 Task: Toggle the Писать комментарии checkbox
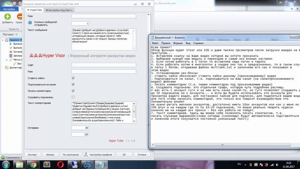pyautogui.click(x=73, y=91)
